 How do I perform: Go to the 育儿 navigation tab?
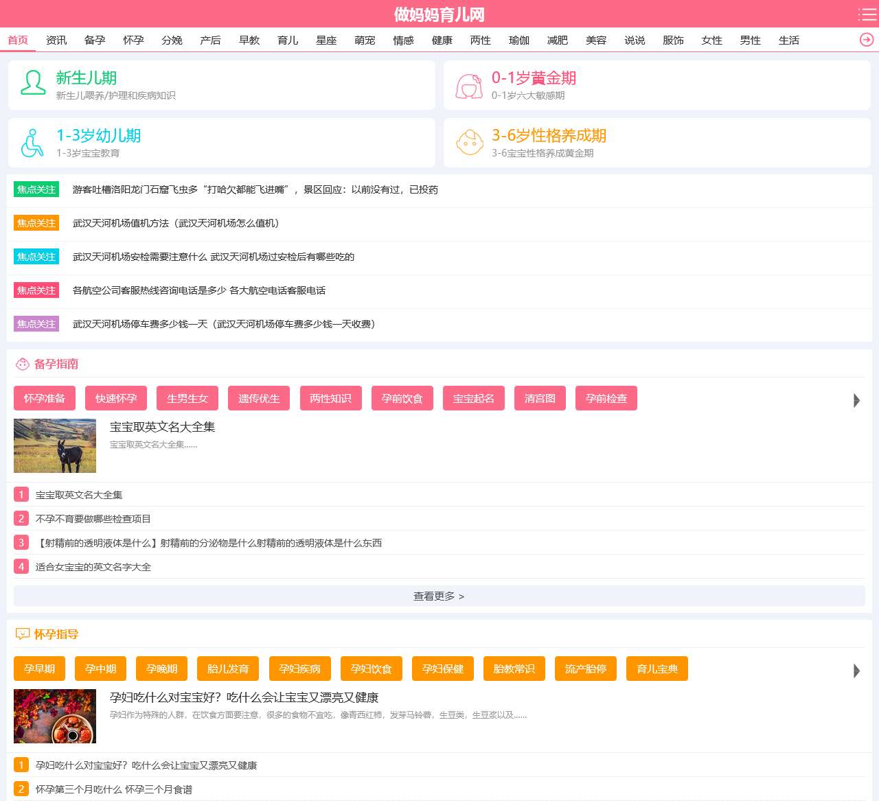(288, 40)
